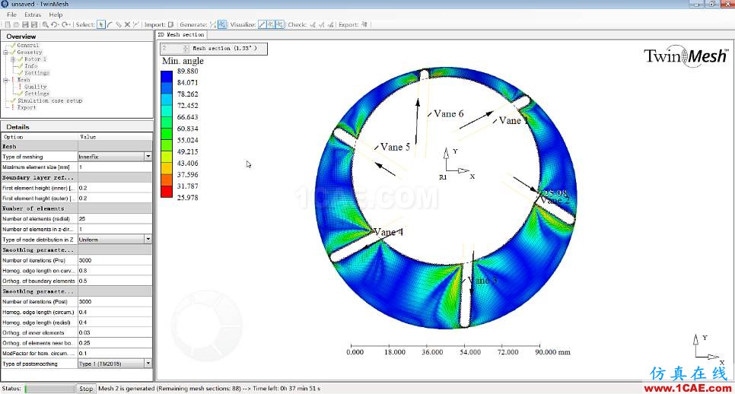Screen dimensions: 735x394
Task: Click the TwinMesh app icon in title bar
Action: (5, 4)
